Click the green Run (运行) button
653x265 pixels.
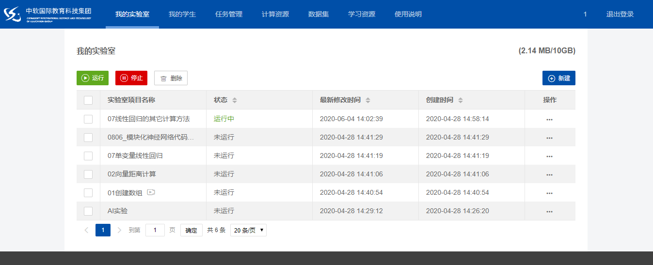[x=93, y=78]
